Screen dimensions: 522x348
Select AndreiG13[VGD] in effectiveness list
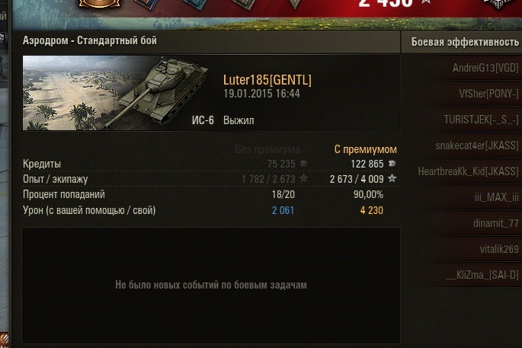(x=485, y=68)
